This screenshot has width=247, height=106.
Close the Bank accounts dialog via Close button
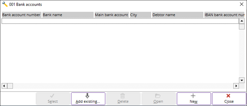[x=229, y=99]
